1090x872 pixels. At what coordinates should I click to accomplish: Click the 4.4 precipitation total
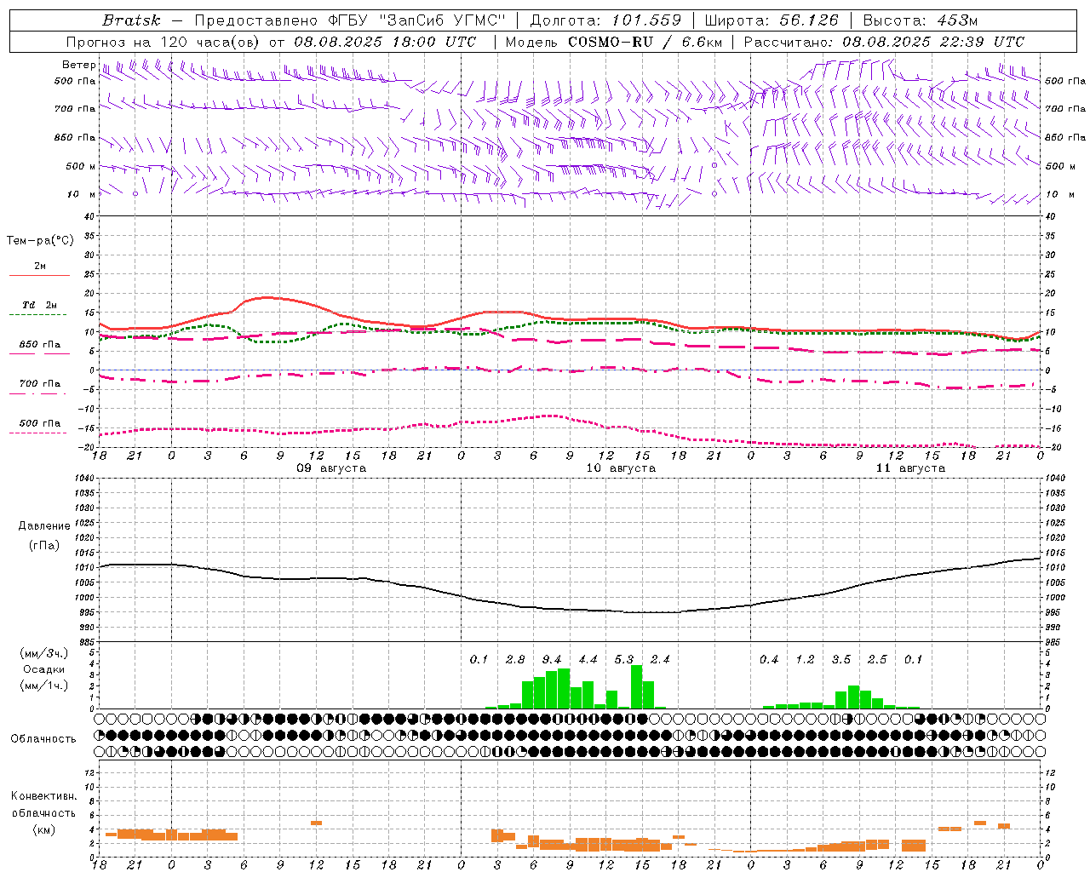pyautogui.click(x=588, y=659)
